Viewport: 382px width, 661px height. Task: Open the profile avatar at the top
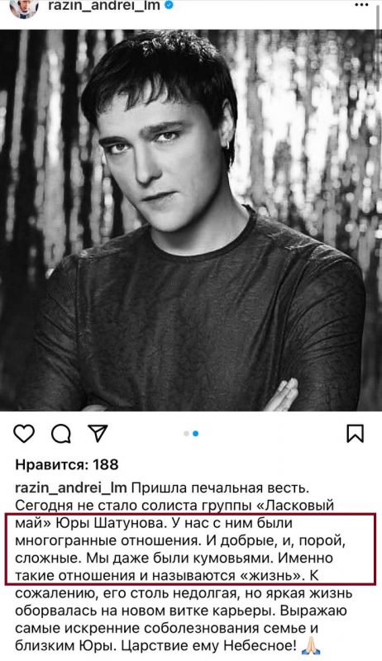(24, 7)
